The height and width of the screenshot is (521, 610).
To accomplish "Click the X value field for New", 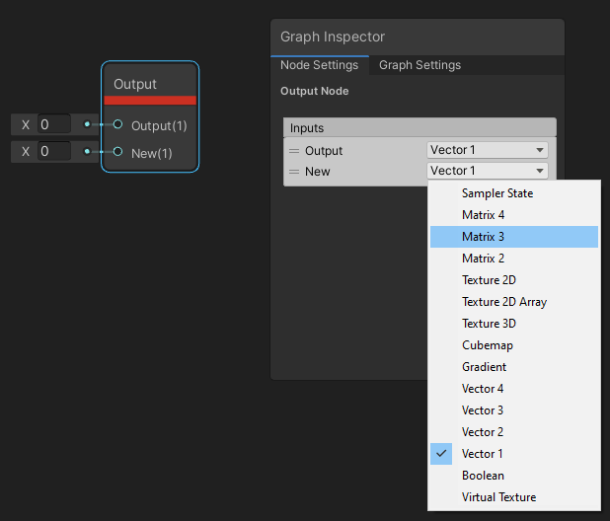I will 54,152.
